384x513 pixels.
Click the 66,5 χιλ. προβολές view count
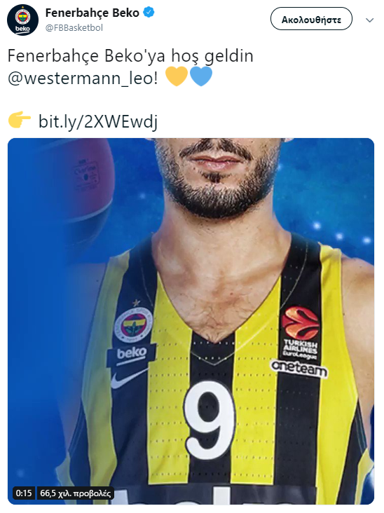(75, 493)
